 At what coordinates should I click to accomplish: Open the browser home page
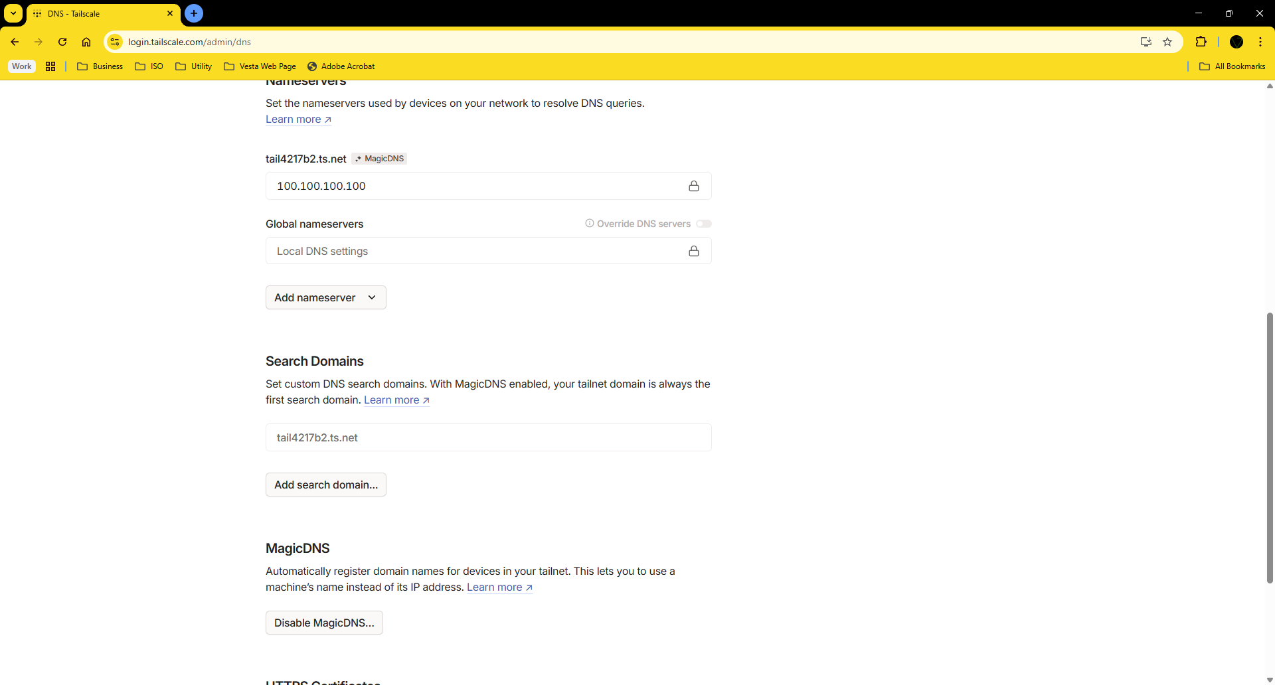pos(86,42)
